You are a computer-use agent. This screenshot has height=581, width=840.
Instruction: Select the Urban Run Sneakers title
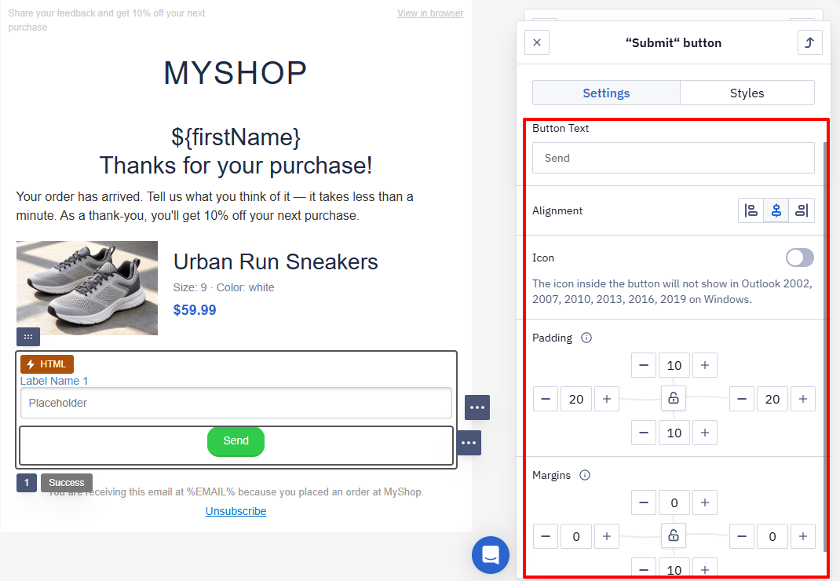(x=276, y=262)
